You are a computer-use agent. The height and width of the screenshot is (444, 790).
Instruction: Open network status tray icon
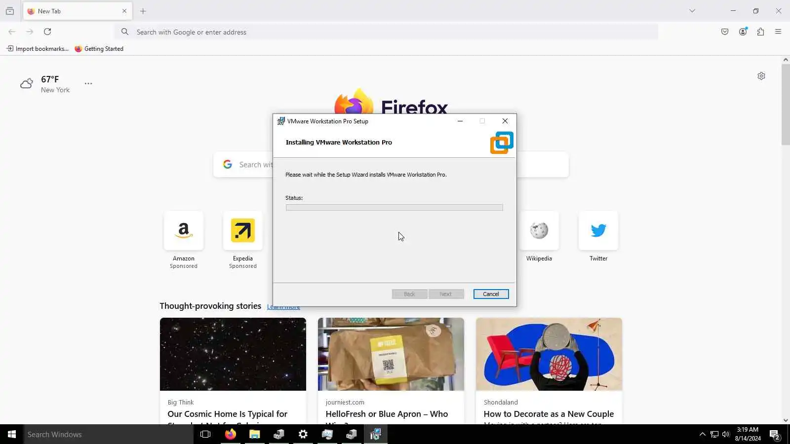pos(714,435)
